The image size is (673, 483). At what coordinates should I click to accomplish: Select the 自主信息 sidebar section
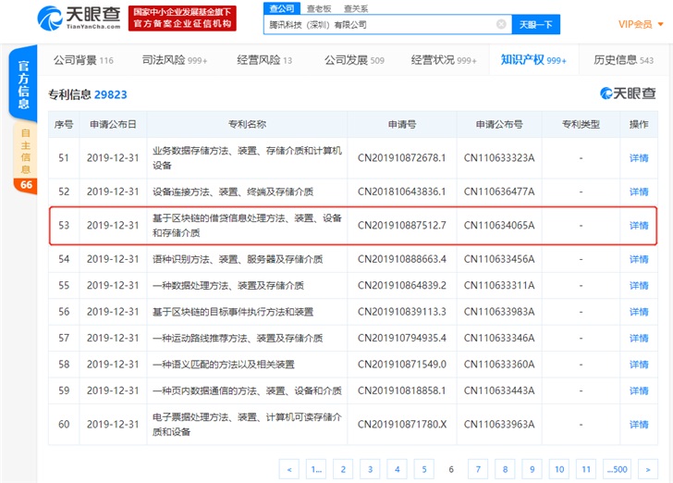(x=25, y=151)
